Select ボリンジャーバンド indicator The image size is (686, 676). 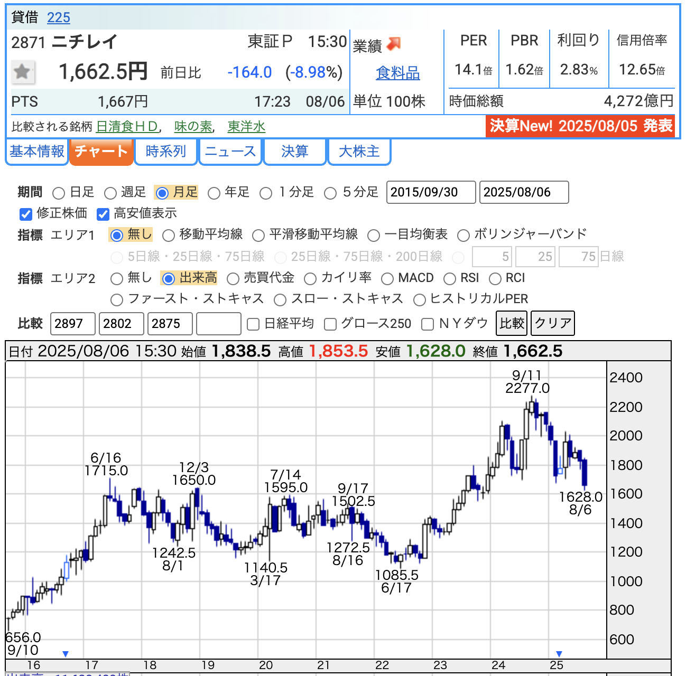[463, 235]
